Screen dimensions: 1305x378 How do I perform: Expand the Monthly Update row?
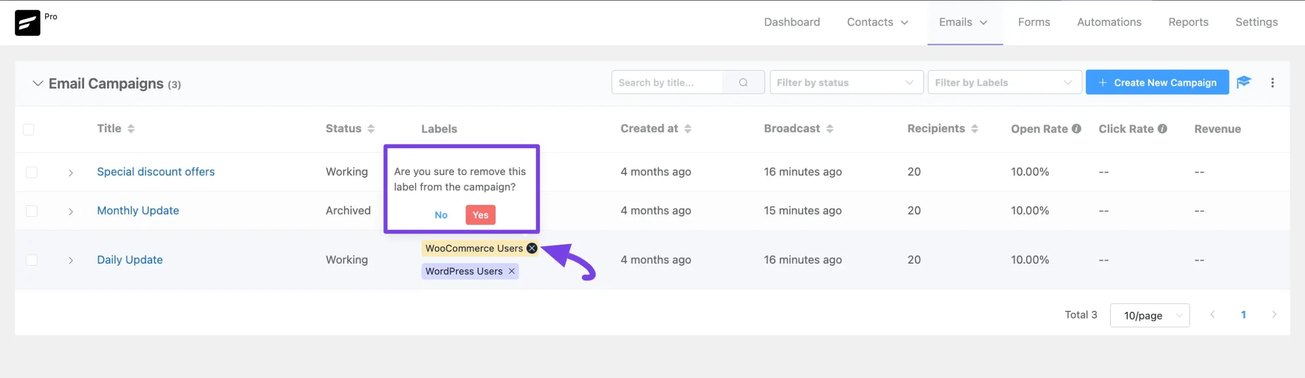coord(71,211)
